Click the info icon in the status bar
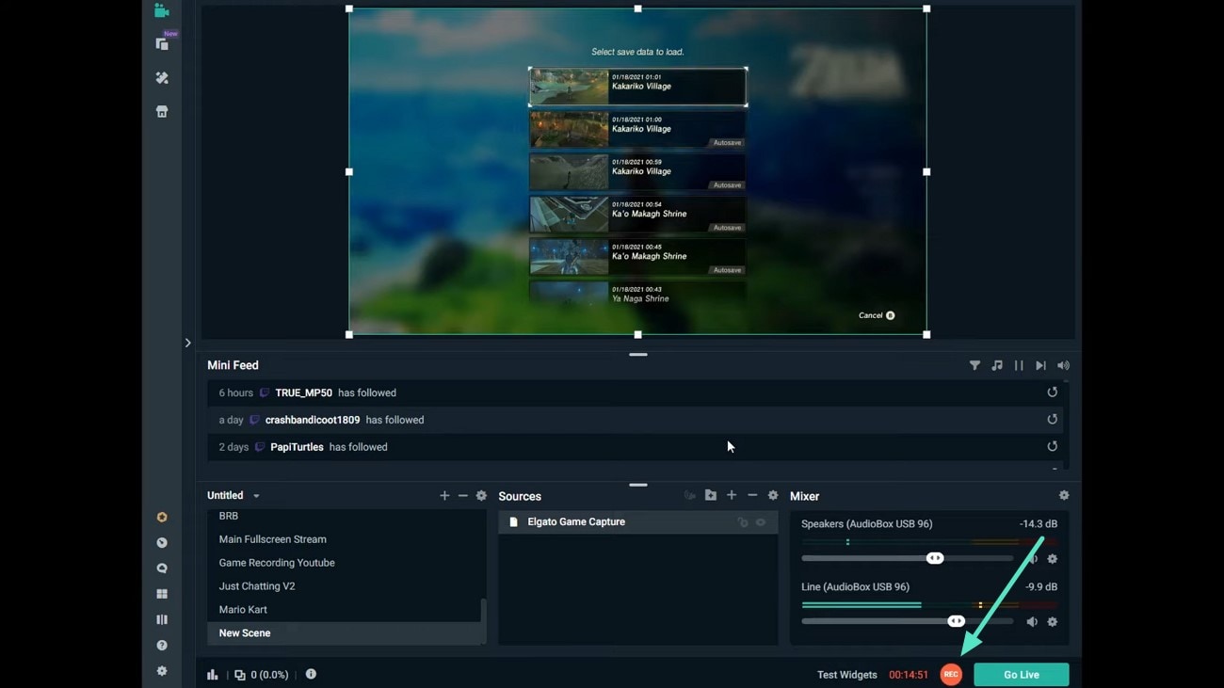Screen dimensions: 1224x688 (311, 674)
